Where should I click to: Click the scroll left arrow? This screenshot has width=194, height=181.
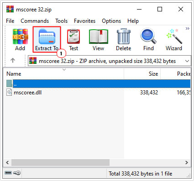click(x=7, y=163)
